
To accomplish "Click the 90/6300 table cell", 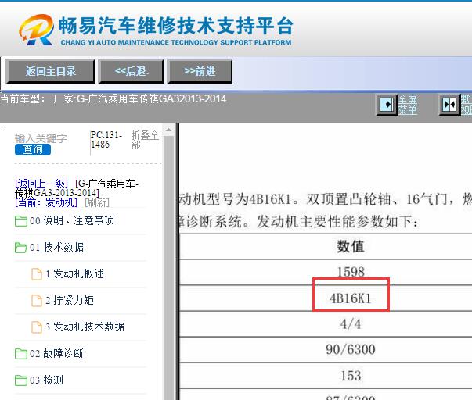I will point(351,350).
